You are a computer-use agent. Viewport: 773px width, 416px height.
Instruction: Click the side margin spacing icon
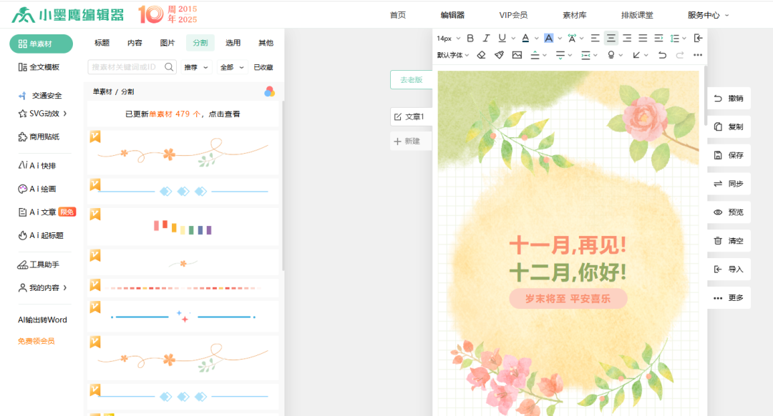[x=585, y=55]
